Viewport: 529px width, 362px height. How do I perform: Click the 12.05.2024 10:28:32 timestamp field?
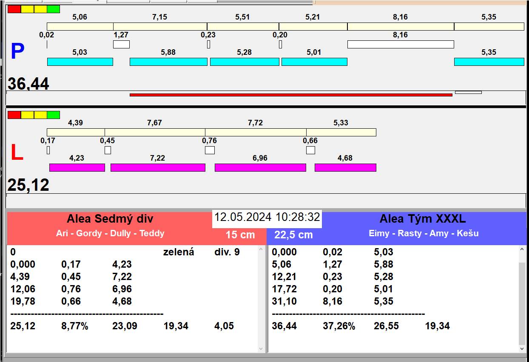[x=267, y=217]
